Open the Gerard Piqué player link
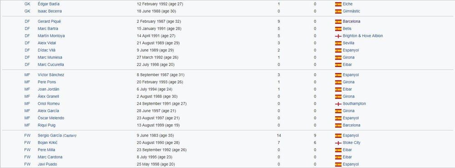The width and height of the screenshot is (455, 168). tap(49, 21)
